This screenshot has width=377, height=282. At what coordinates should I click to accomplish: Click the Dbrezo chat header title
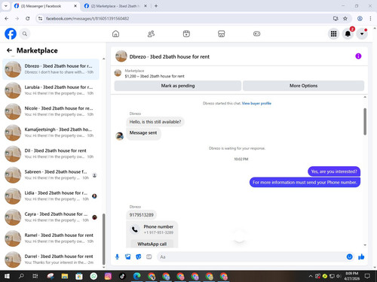169,56
